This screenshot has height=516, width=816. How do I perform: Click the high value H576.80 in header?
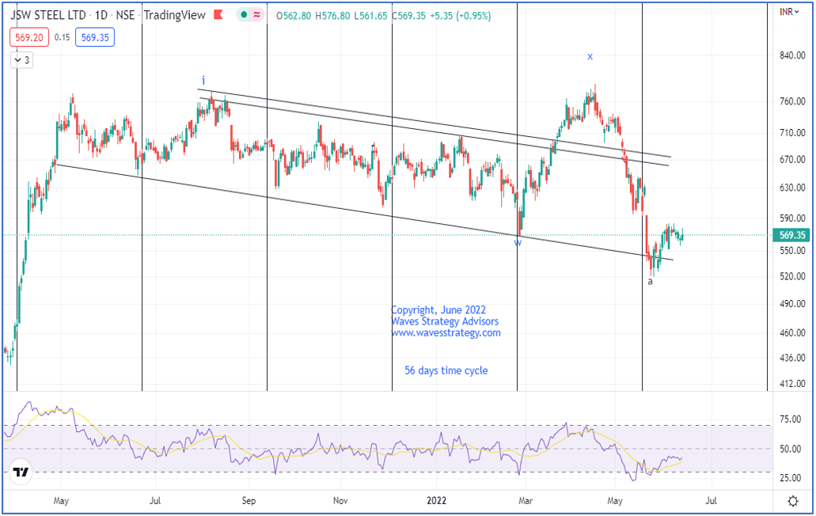coord(332,16)
